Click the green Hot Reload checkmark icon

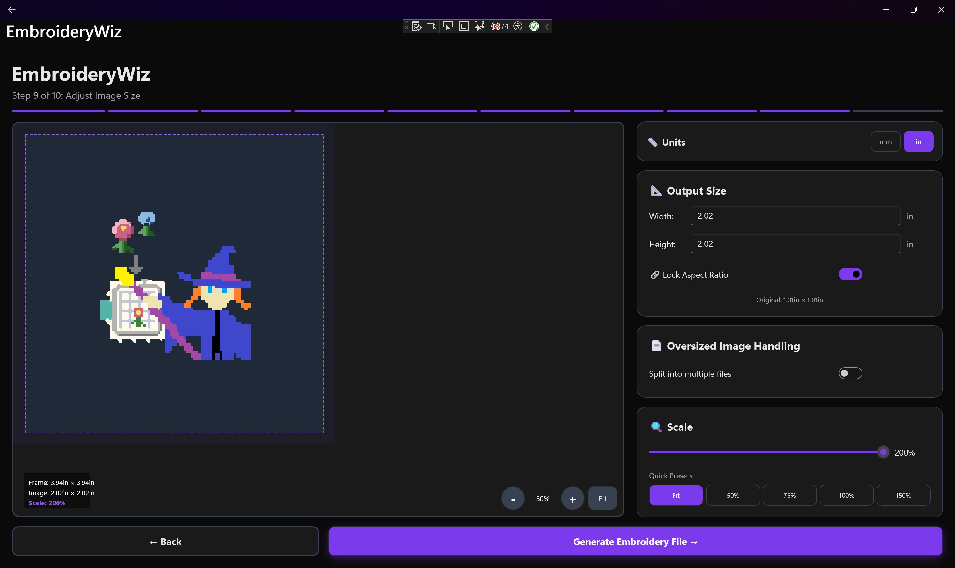(x=534, y=27)
